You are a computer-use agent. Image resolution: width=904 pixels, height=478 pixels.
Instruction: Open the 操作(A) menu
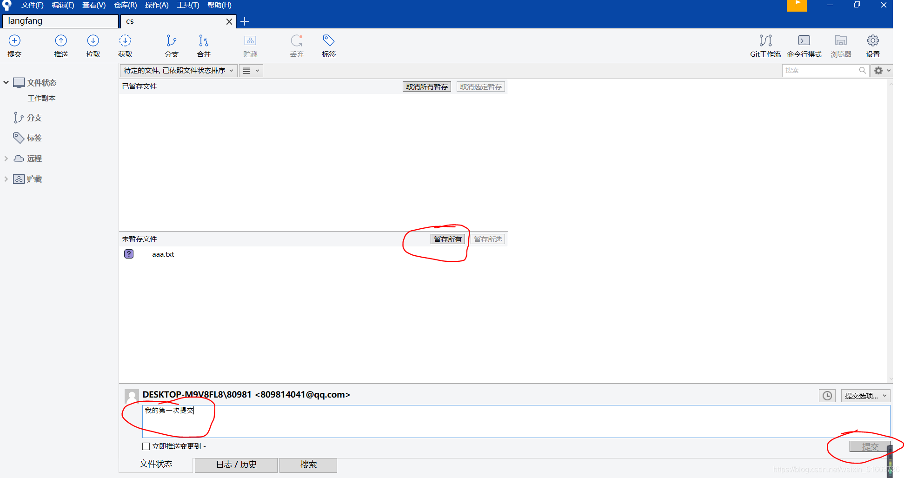[157, 5]
